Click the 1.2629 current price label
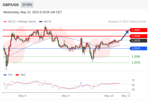 (138, 41)
